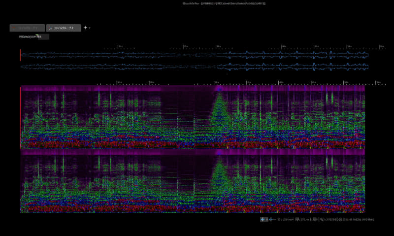Viewport: 394px width, 236px height.
Task: Toggle the highlighted blue cursor icon in status bar
Action: [263, 219]
